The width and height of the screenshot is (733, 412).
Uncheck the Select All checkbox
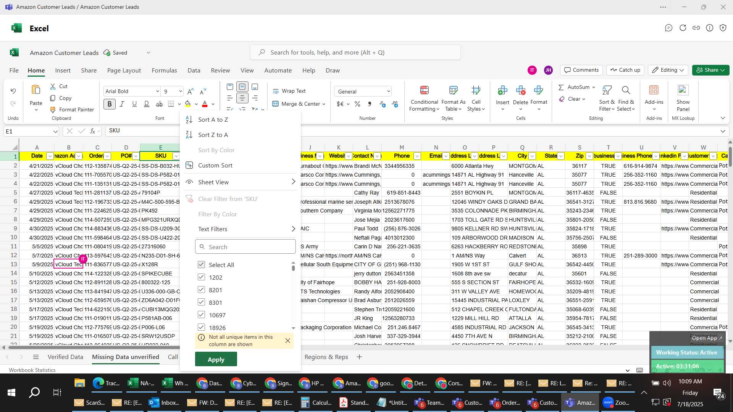coord(201,264)
